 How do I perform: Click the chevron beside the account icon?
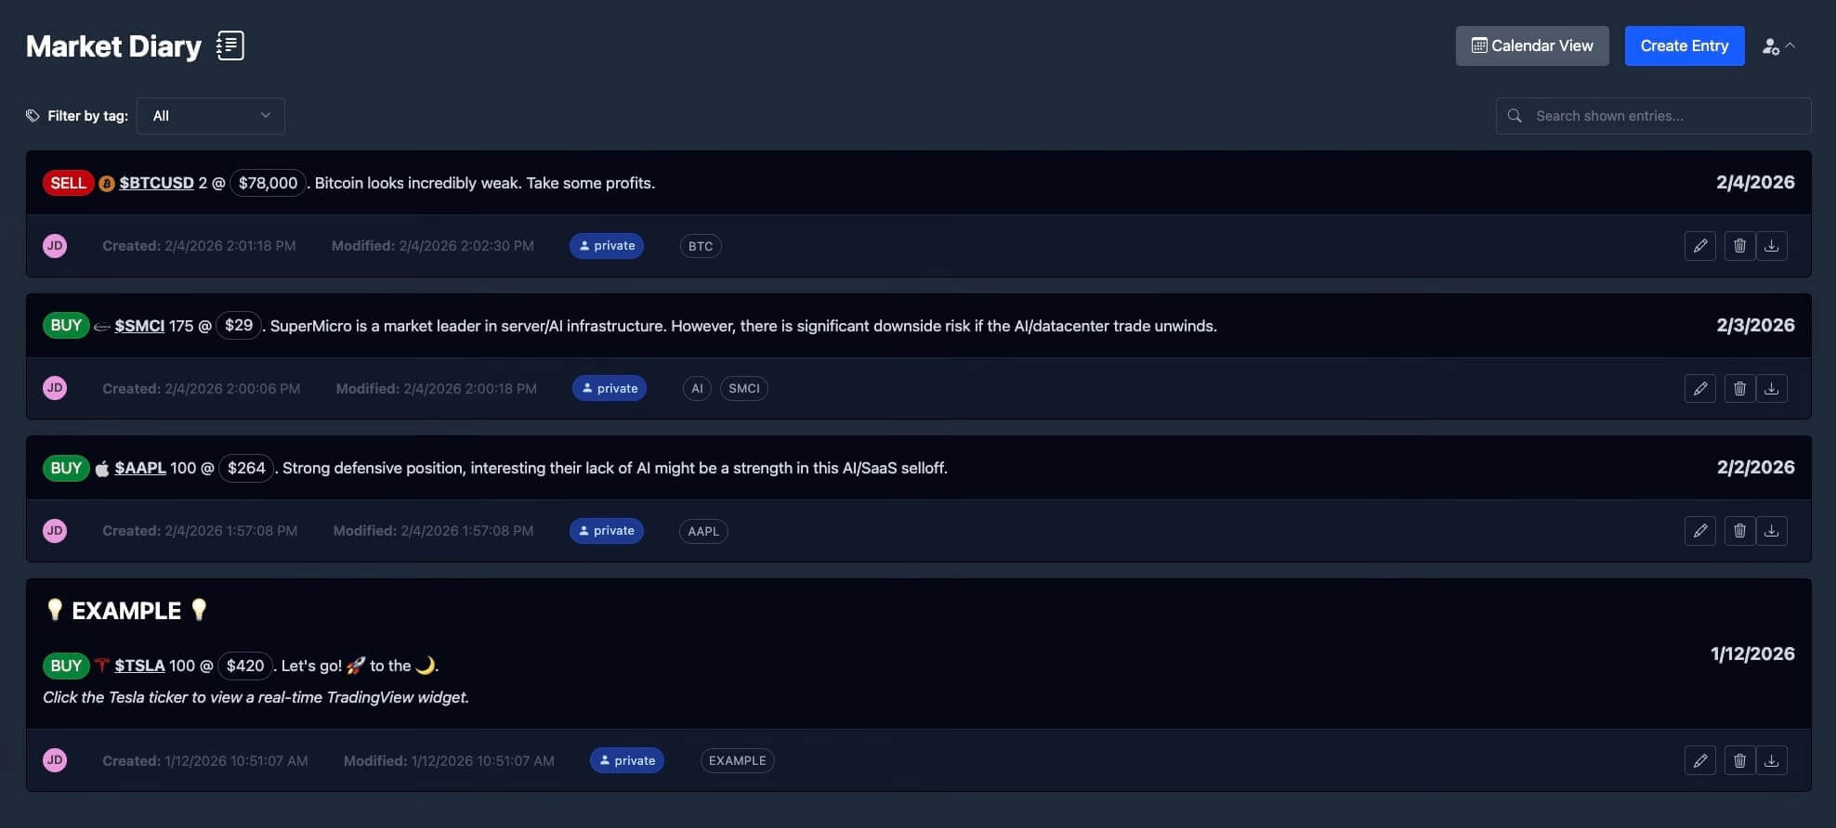(x=1790, y=43)
